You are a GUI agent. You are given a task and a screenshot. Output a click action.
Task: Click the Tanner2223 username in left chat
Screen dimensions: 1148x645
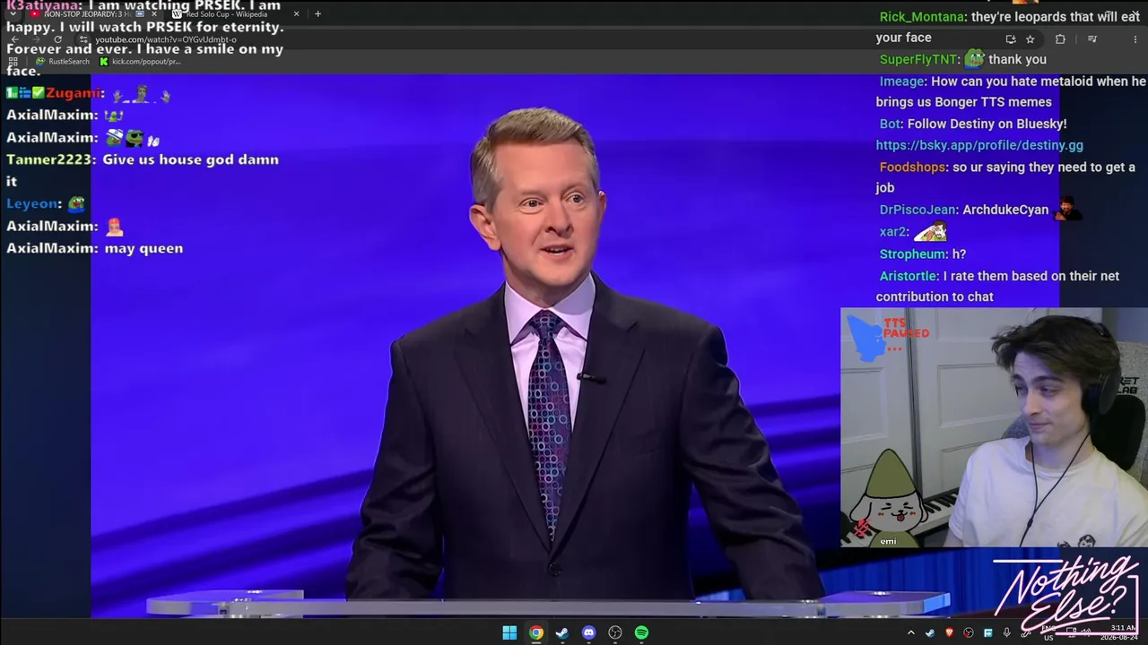tap(49, 159)
